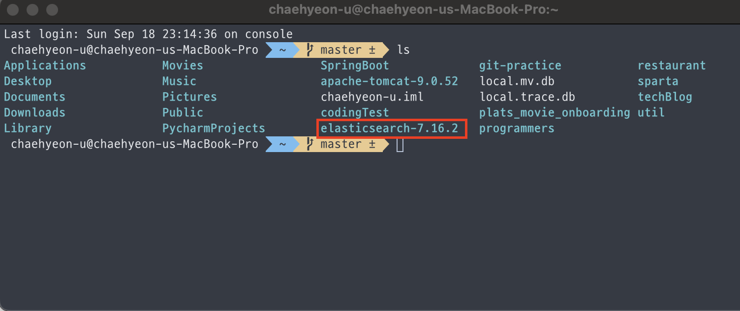
Task: Select the plats_movie_onboarding directory name
Action: (x=555, y=113)
